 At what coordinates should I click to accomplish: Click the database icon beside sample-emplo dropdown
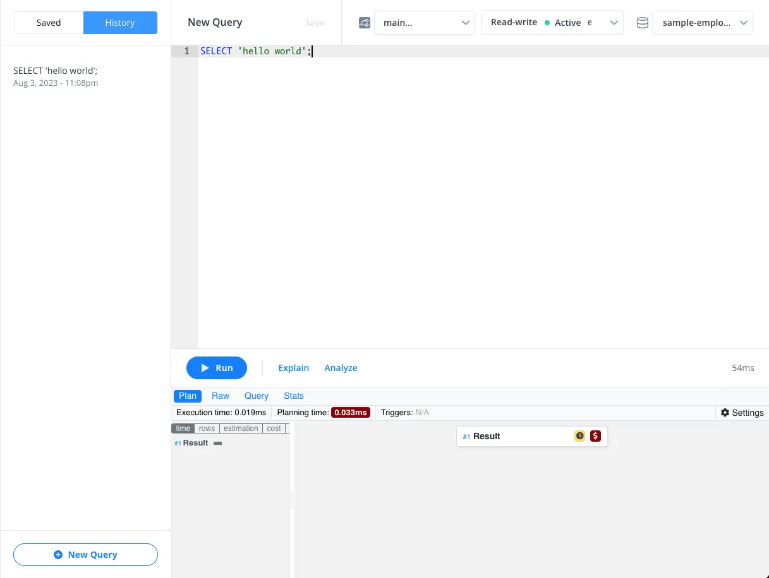click(x=642, y=22)
